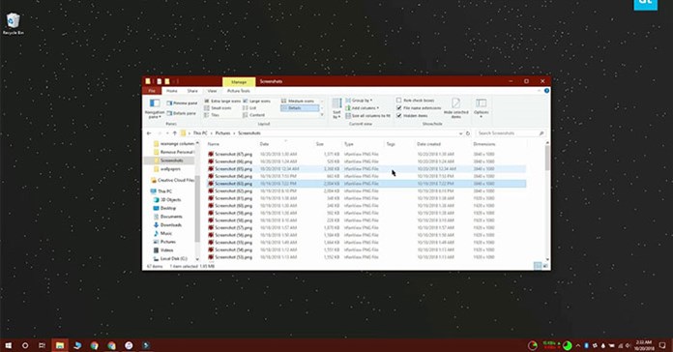Show hidden system tray icons

(577, 345)
